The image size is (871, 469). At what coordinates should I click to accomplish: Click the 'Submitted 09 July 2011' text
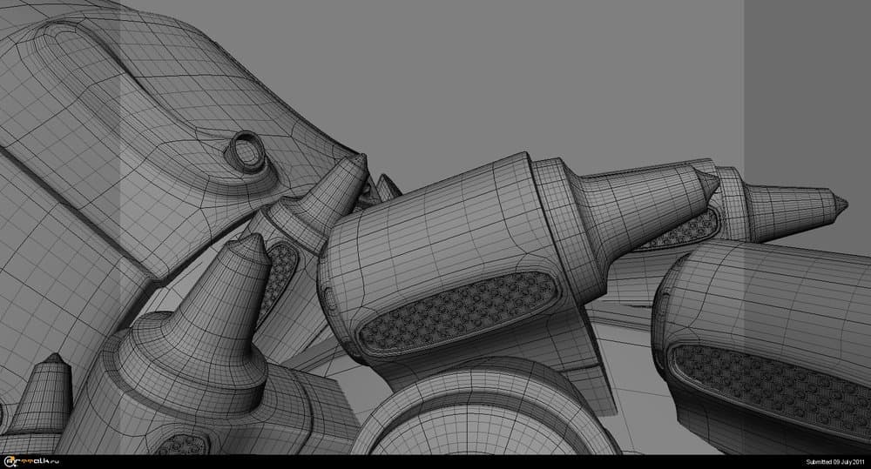point(835,462)
